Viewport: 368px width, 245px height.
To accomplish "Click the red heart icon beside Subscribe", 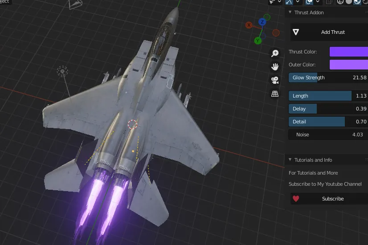I will tap(296, 199).
